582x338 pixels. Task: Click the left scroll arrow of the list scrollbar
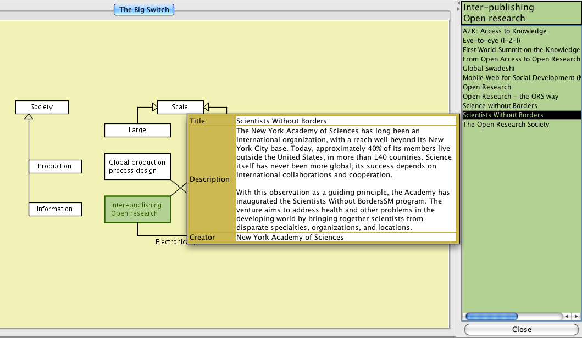coord(567,317)
